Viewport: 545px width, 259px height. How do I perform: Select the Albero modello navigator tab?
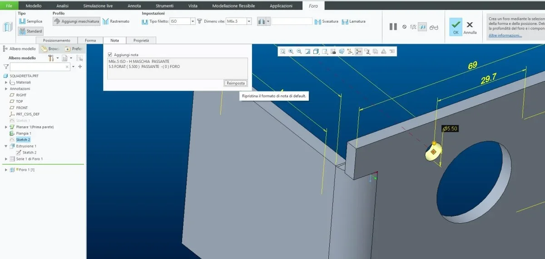click(x=20, y=48)
